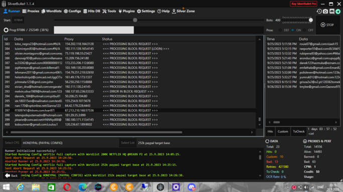The image size is (343, 192).
Task: Open the Hits DB section
Action: 92,11
